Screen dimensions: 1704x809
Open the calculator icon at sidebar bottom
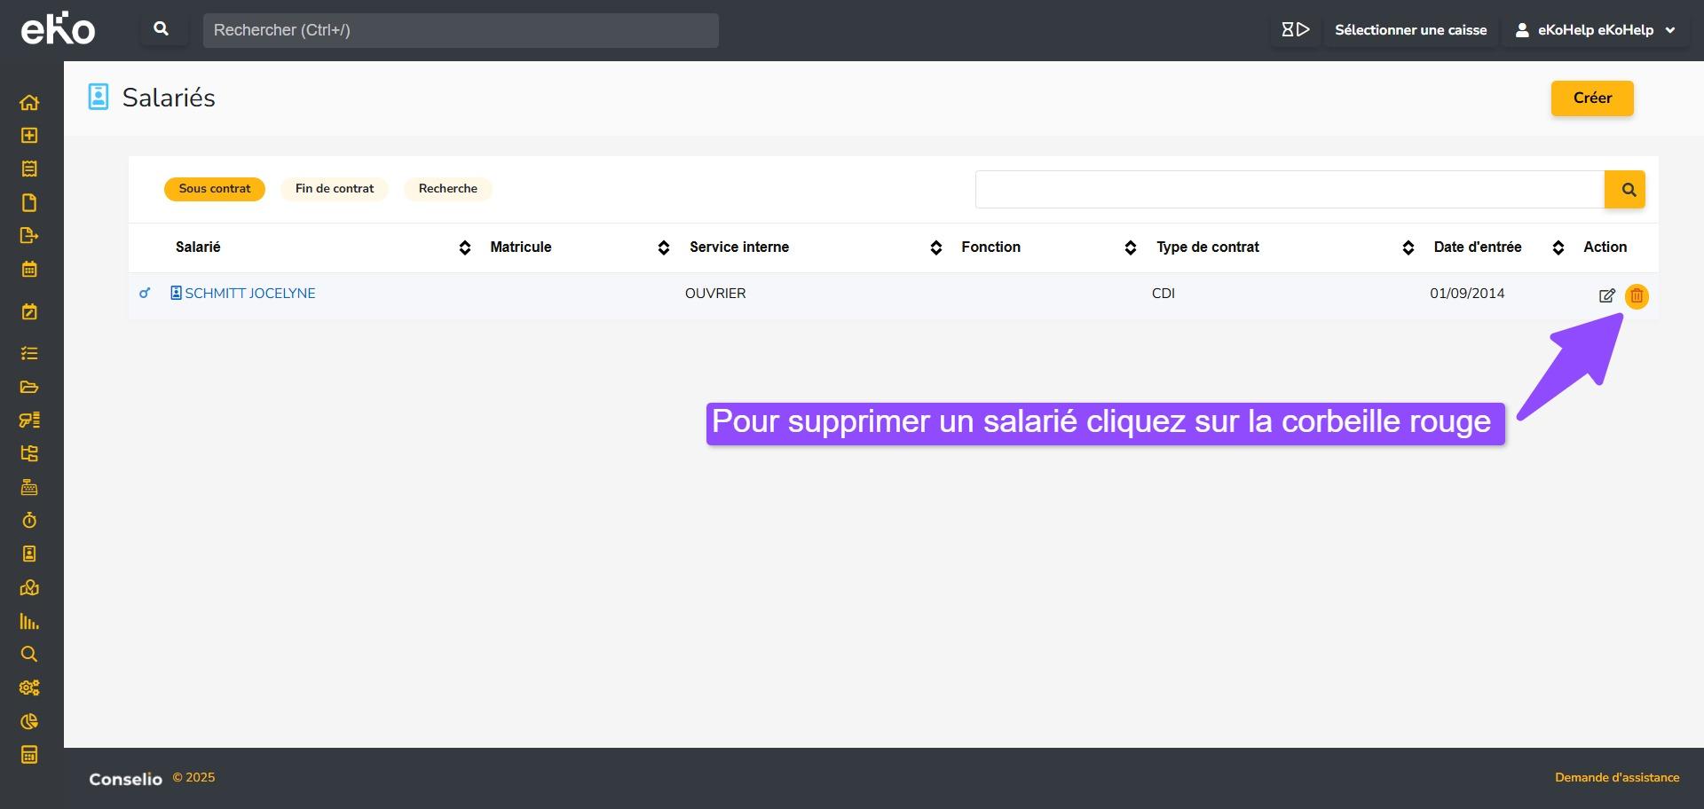(29, 755)
